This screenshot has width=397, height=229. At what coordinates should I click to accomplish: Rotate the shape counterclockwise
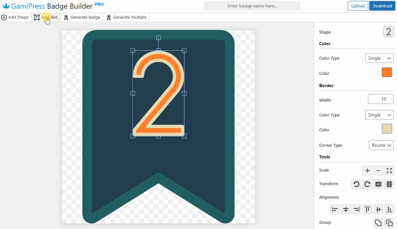point(356,184)
